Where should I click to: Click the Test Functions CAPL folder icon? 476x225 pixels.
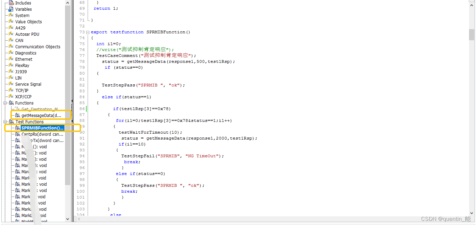[x=11, y=122]
